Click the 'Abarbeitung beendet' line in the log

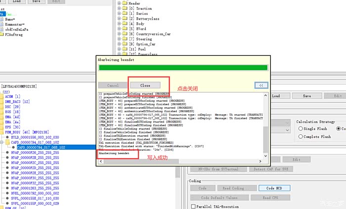point(114,153)
